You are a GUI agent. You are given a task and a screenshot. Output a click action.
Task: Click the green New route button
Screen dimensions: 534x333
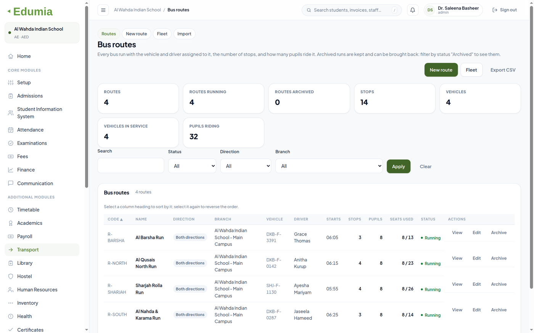coord(441,70)
